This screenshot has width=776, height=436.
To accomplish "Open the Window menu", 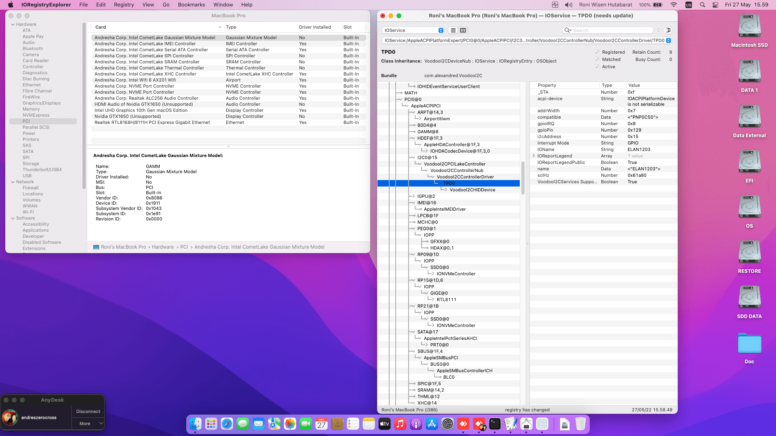I will point(223,5).
